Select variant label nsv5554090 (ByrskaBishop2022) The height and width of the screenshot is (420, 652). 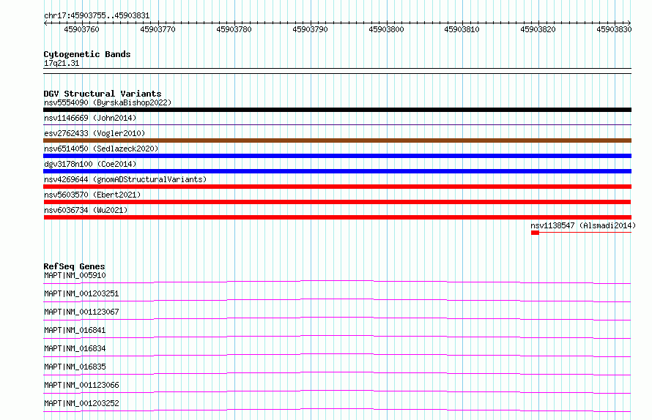(x=108, y=102)
